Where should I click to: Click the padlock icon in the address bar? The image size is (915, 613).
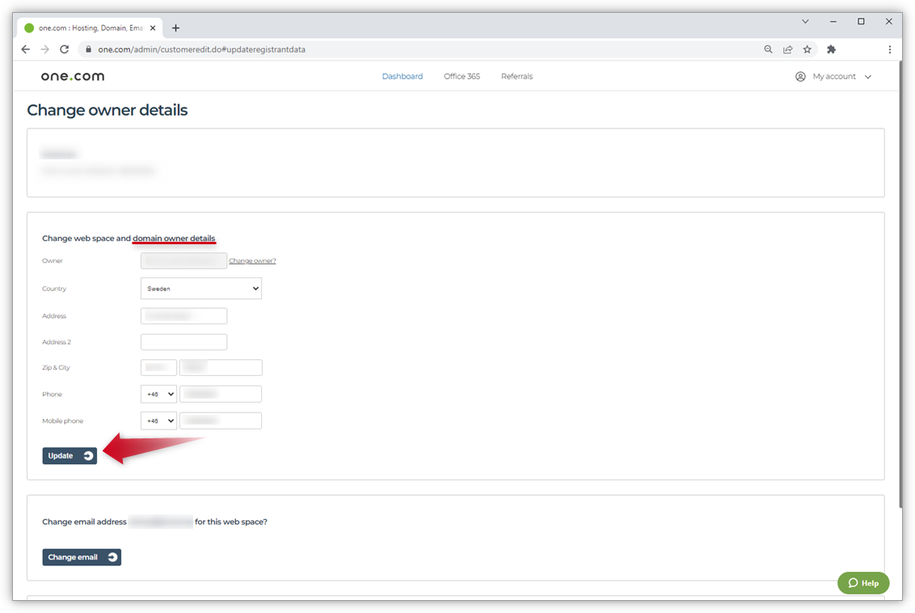click(x=88, y=49)
